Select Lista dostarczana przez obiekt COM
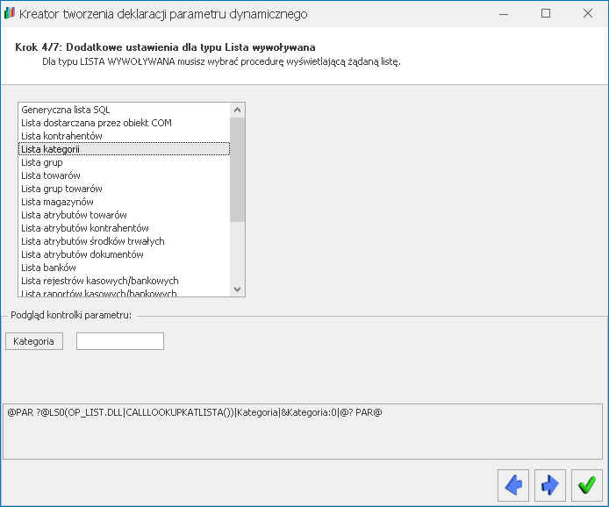The width and height of the screenshot is (609, 507). click(124, 123)
